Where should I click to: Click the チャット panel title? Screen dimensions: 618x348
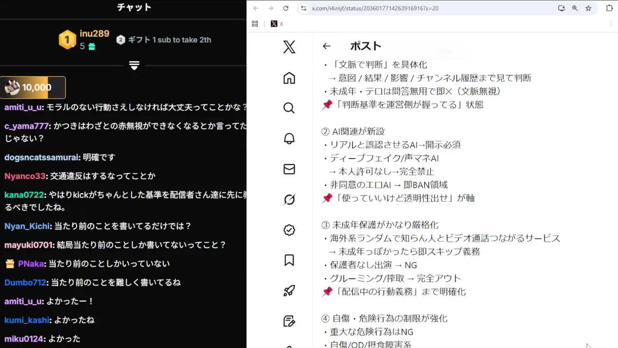(134, 7)
